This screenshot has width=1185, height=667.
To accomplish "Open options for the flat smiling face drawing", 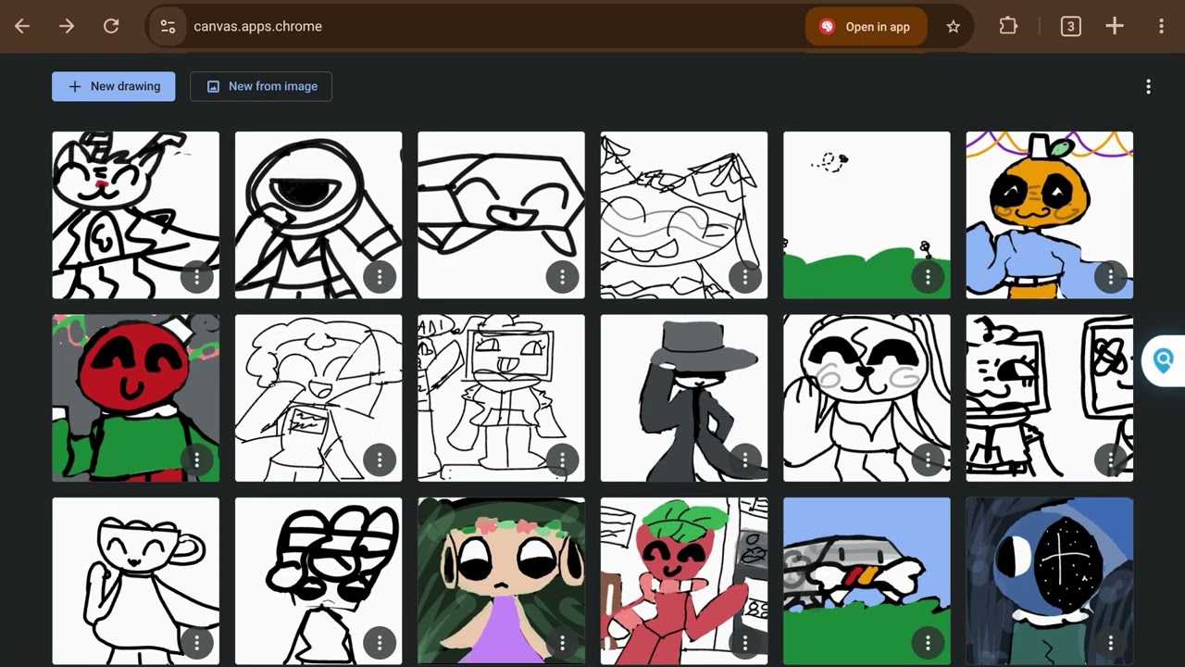I will point(562,276).
